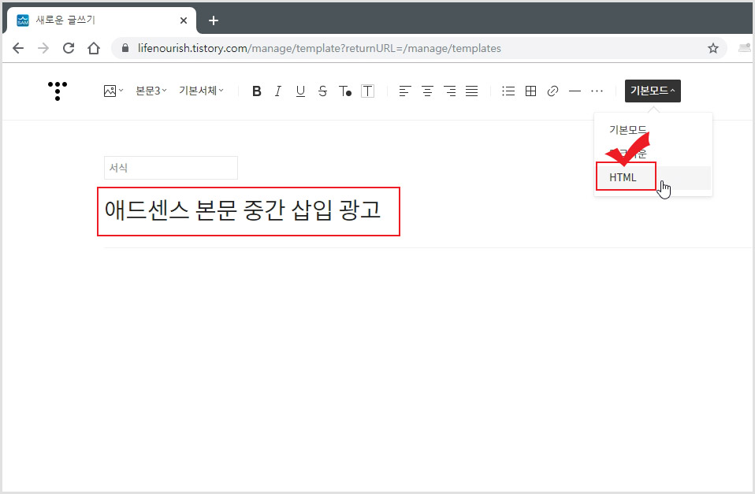Image resolution: width=755 pixels, height=494 pixels.
Task: Open the text background color tool
Action: point(367,91)
